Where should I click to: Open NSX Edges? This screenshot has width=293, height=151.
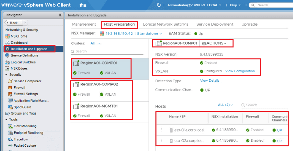(19, 68)
